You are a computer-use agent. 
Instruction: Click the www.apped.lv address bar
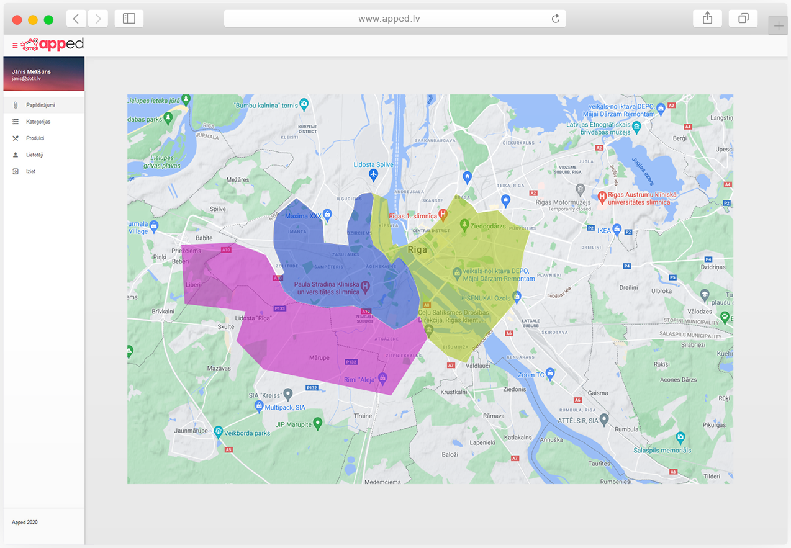(x=395, y=19)
